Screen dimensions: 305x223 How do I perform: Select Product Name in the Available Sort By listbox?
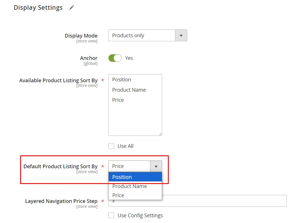point(129,90)
